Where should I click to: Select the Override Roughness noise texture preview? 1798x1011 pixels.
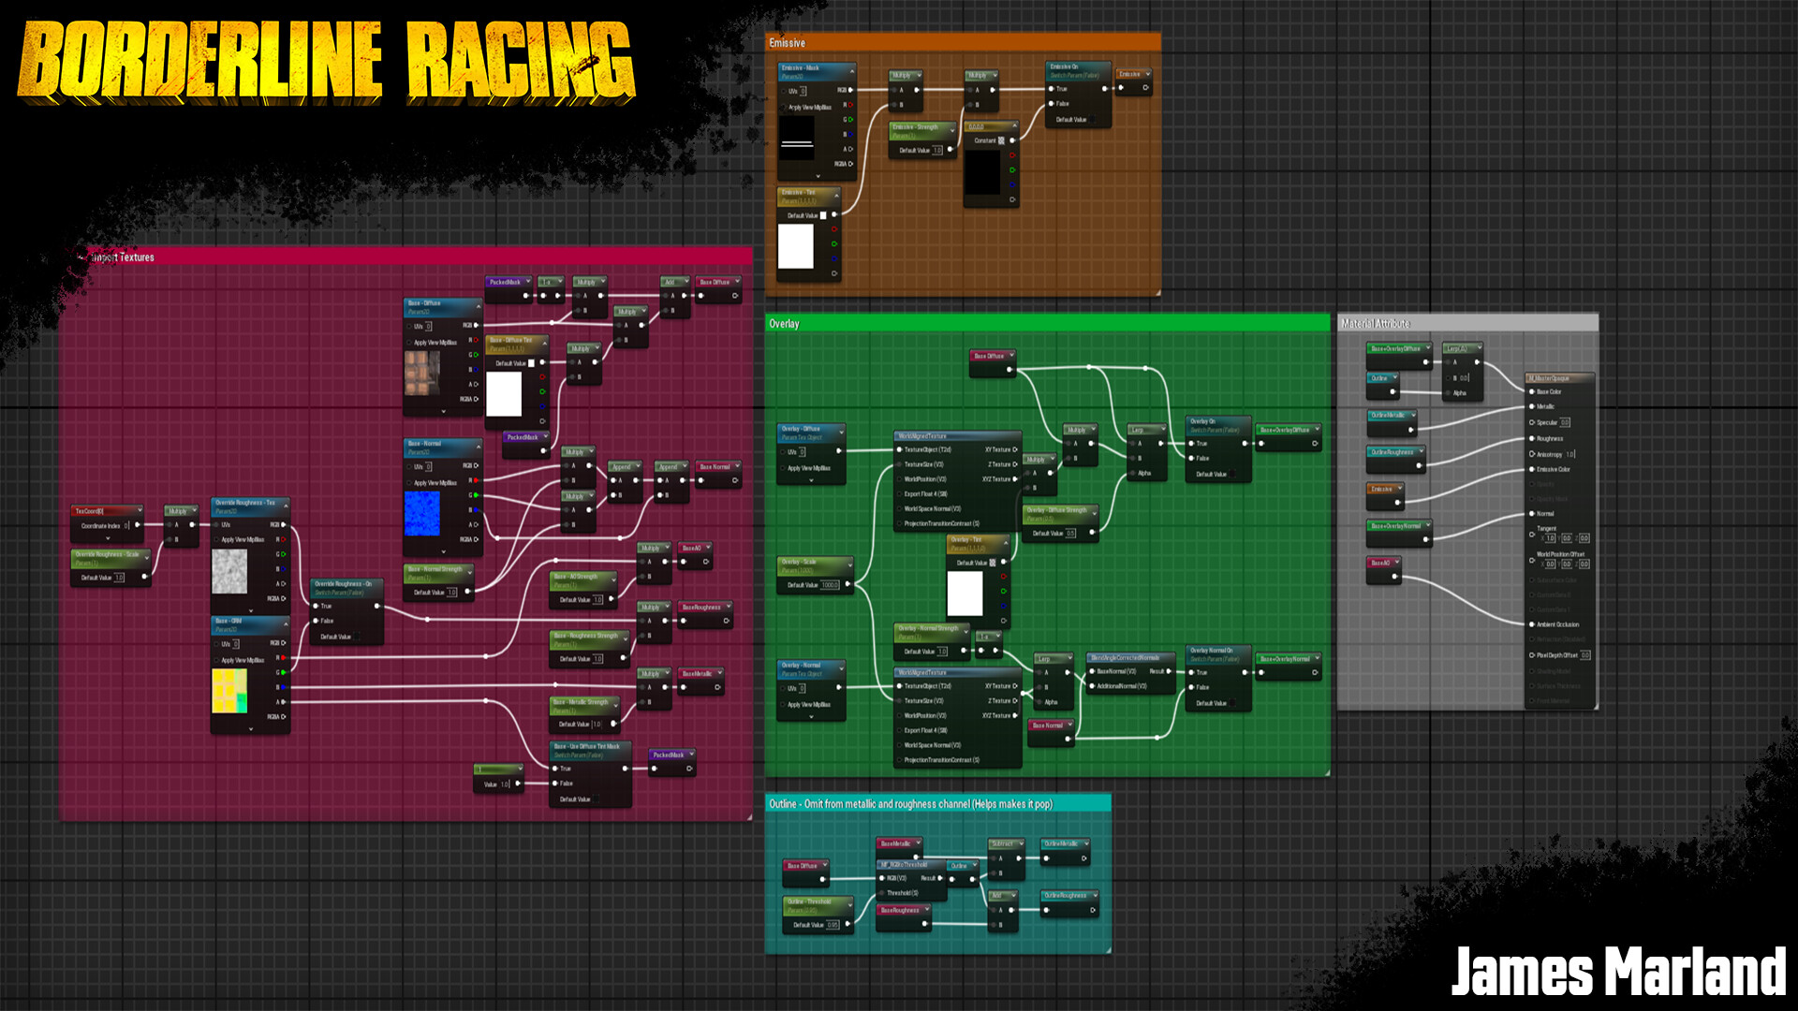[229, 571]
